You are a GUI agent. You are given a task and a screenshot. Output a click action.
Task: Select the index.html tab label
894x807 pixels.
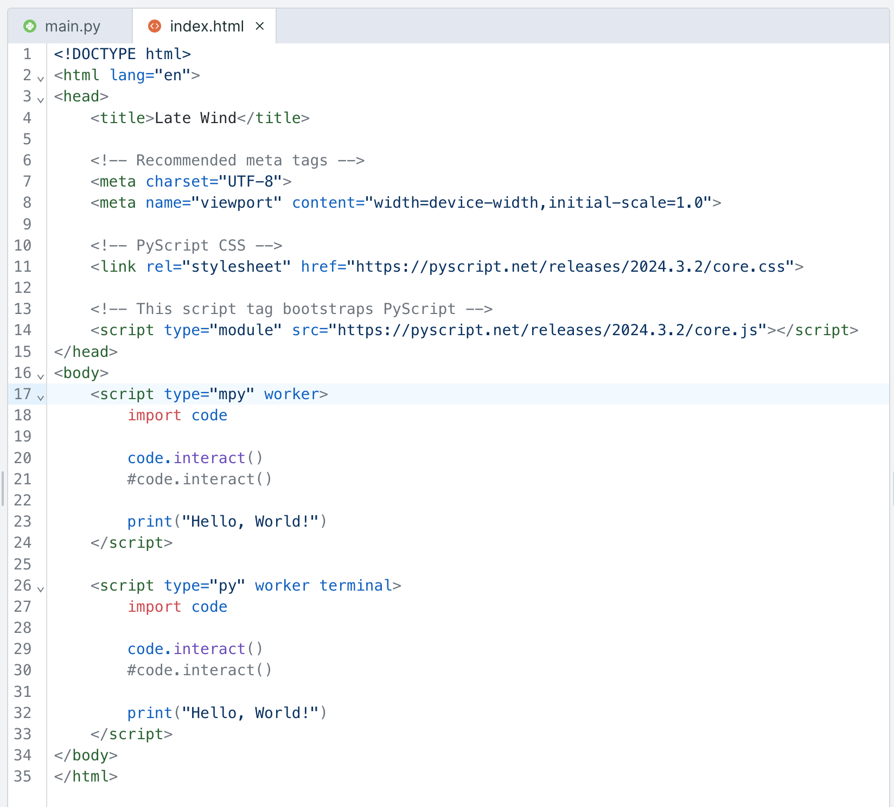pyautogui.click(x=207, y=26)
